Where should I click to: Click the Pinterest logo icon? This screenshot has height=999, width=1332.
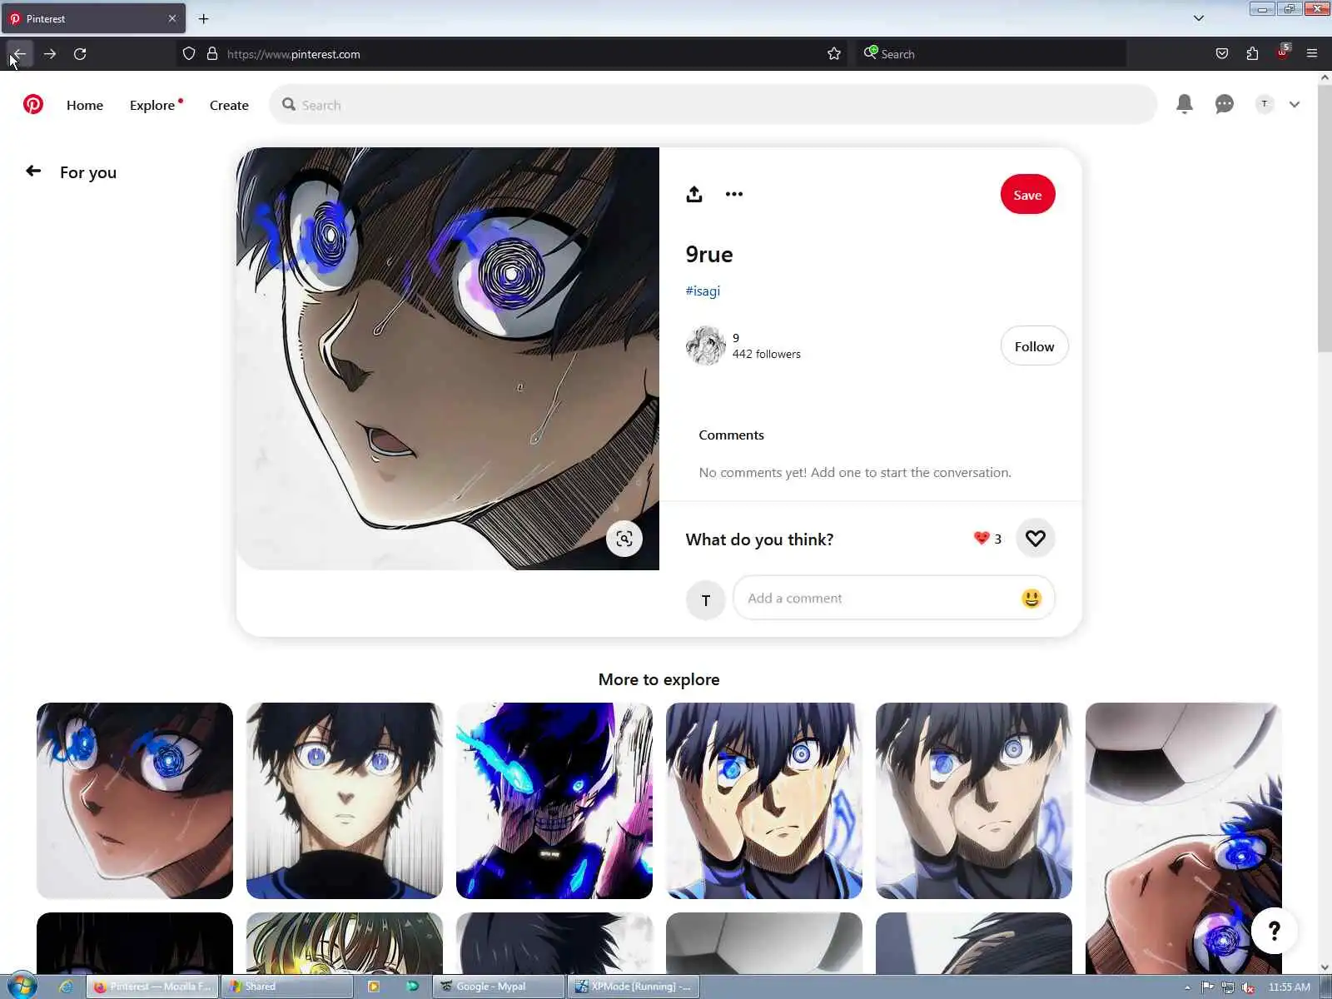pos(33,104)
